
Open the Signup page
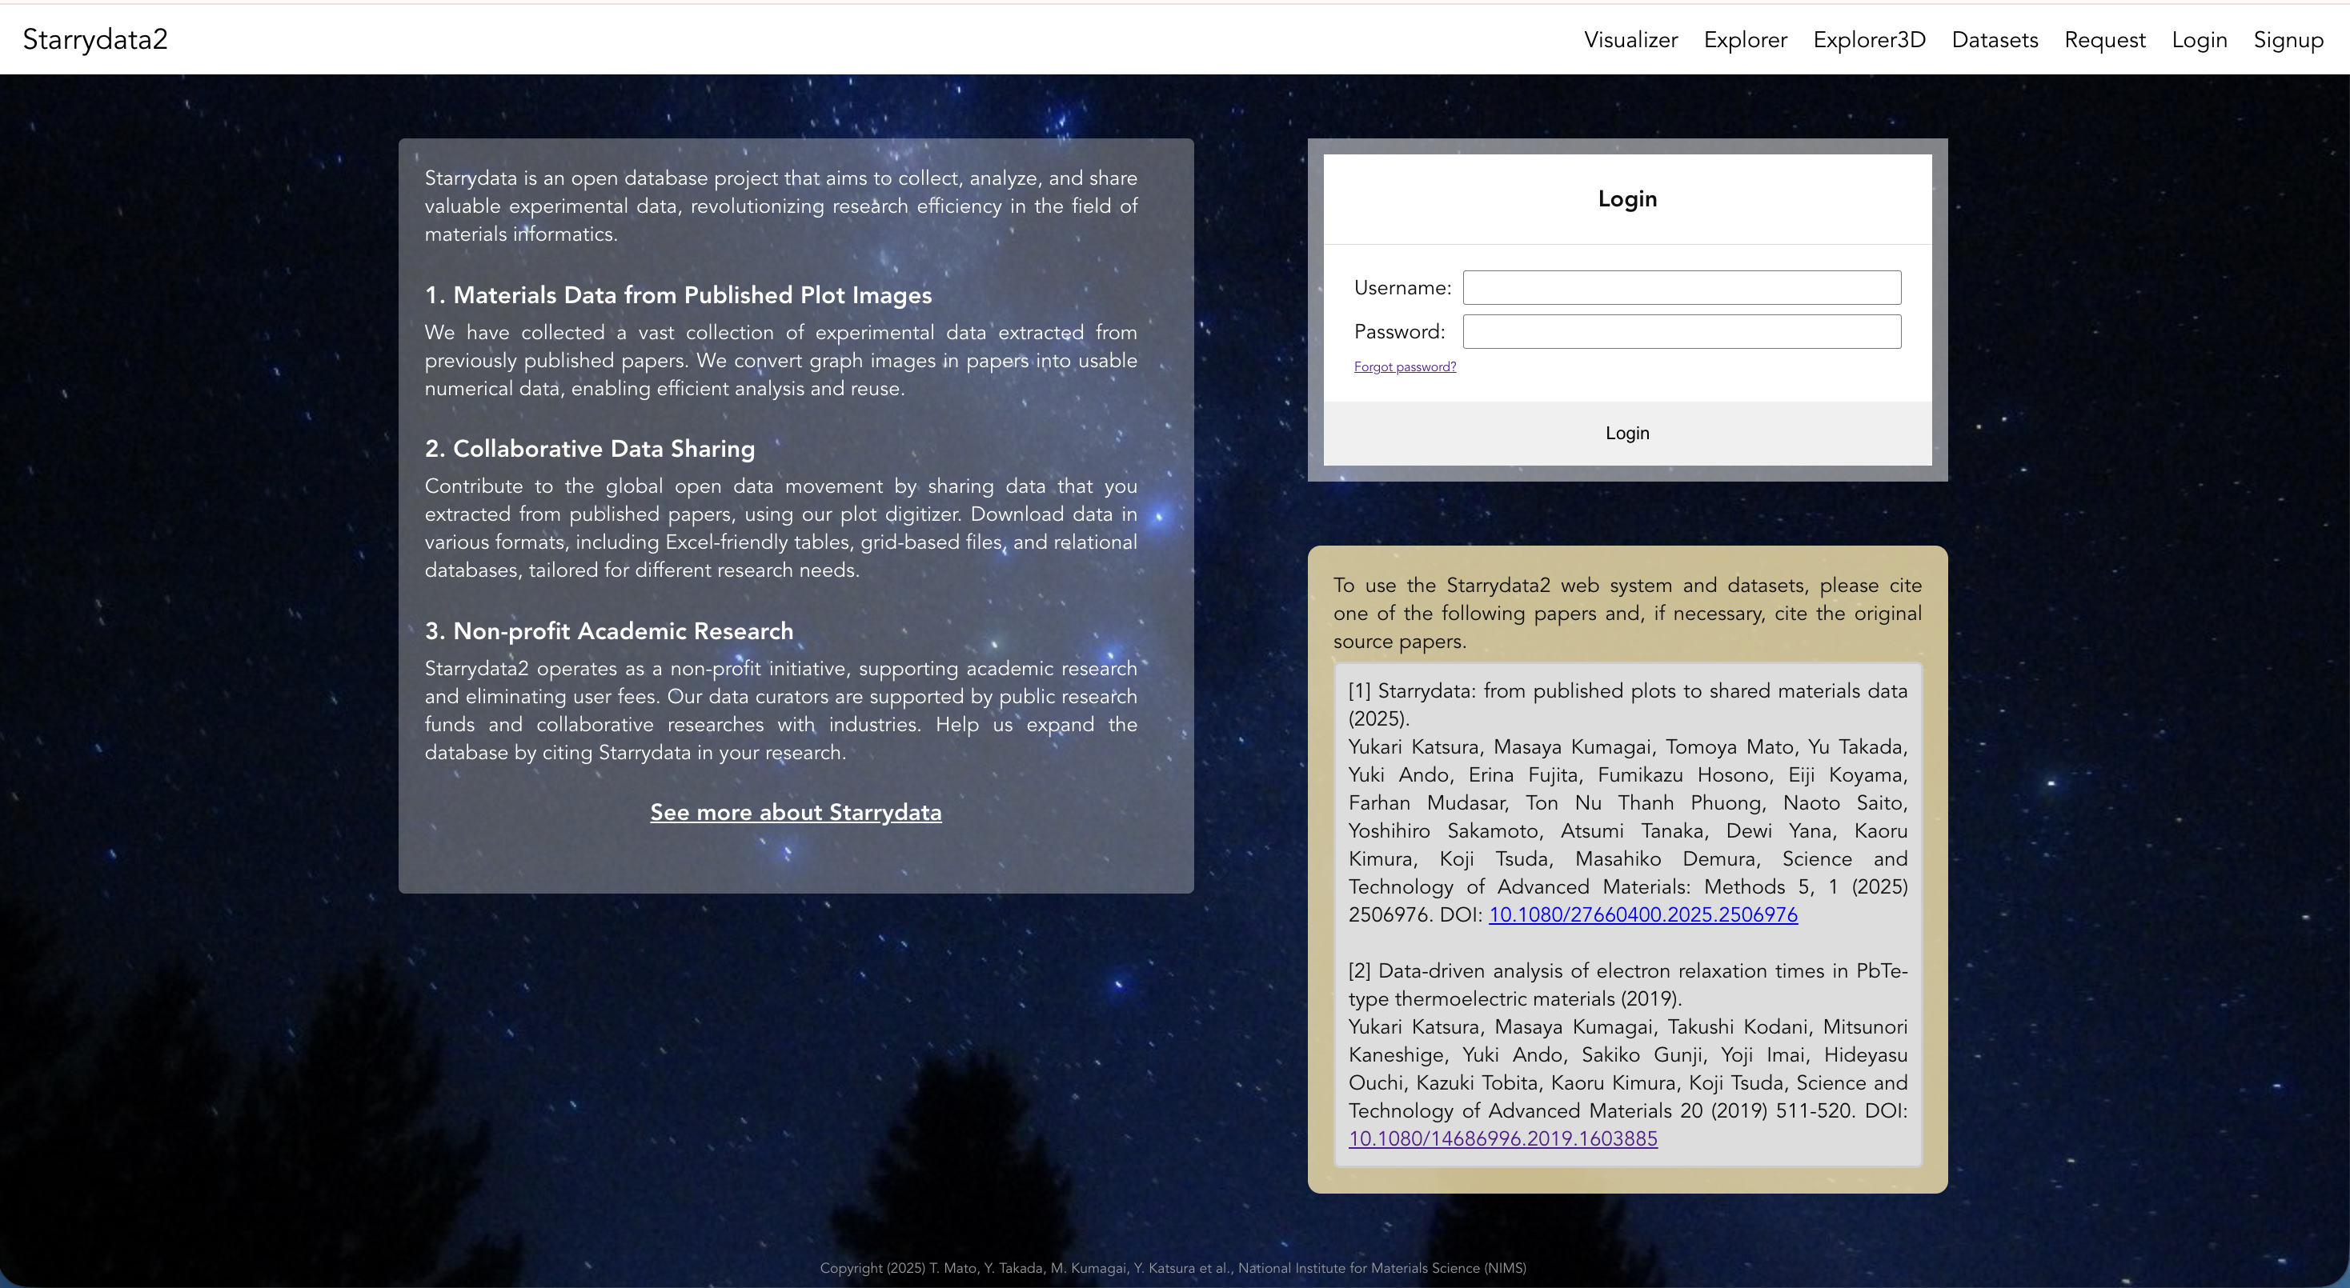coord(2288,40)
